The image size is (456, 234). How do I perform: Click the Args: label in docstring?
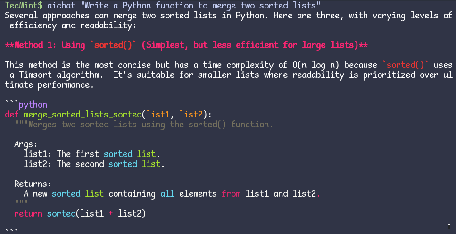point(26,145)
